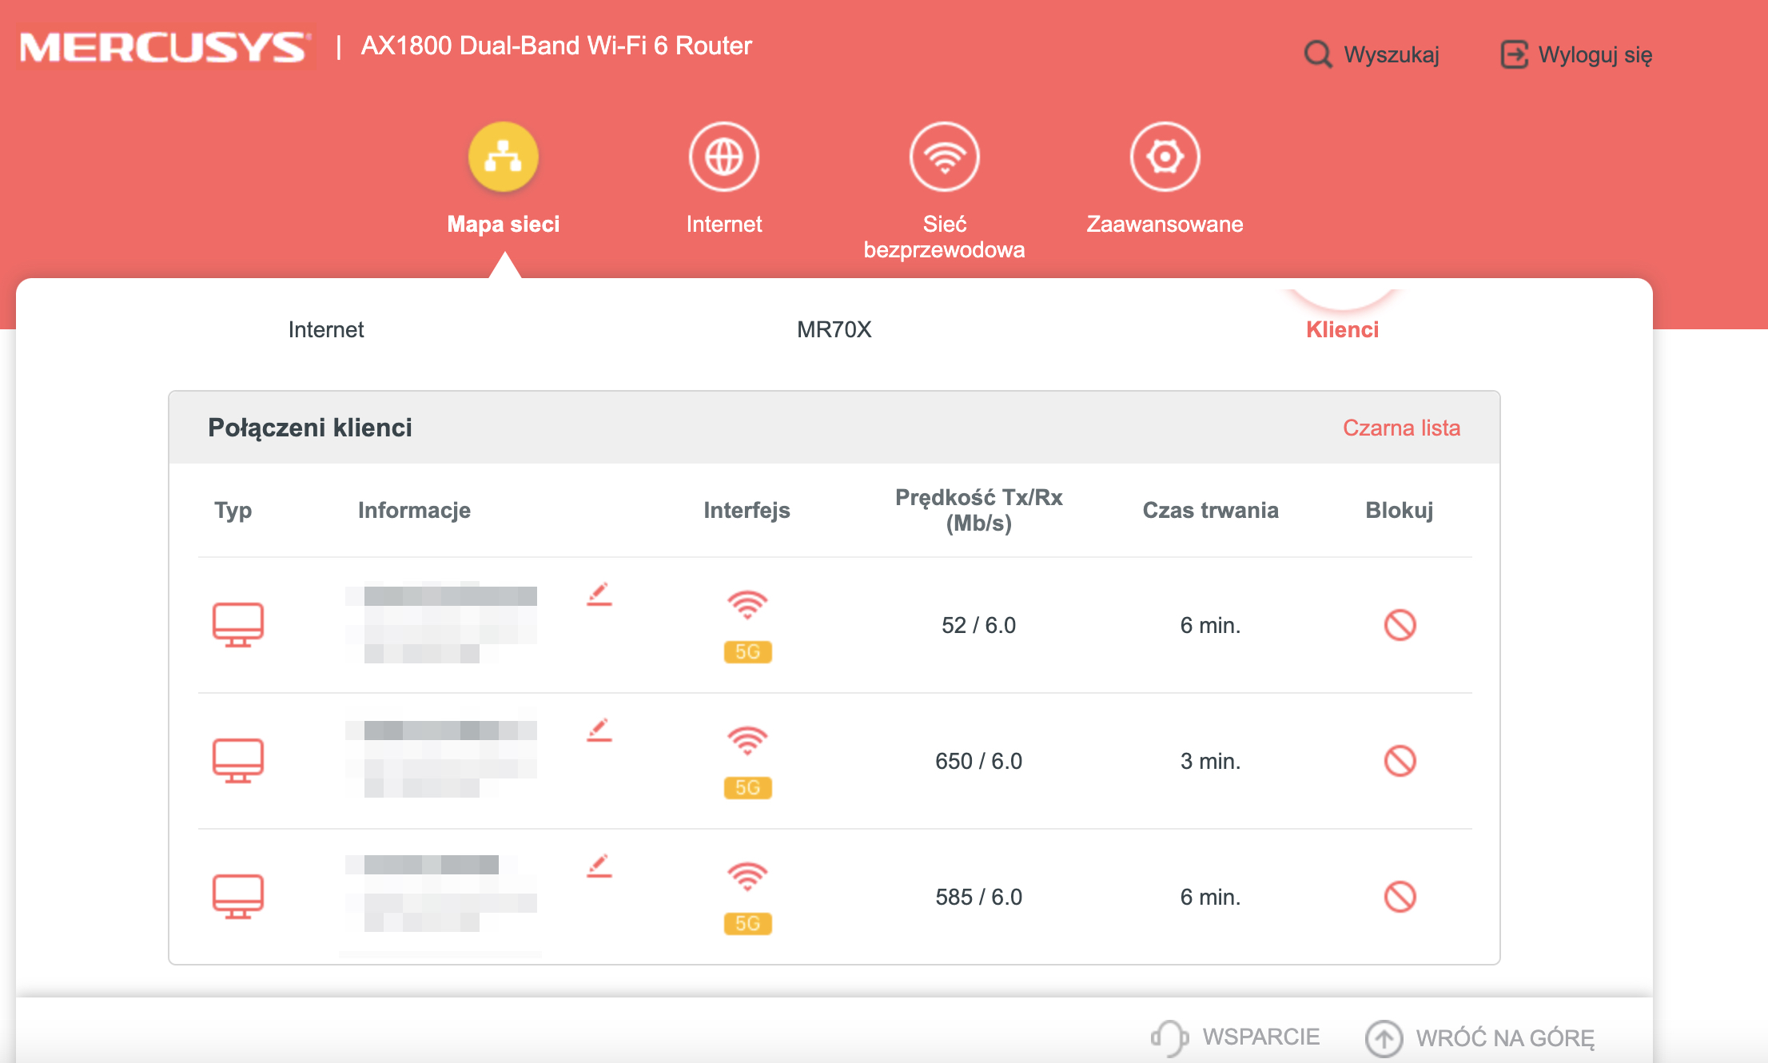Switch to the MR70X router section
This screenshot has width=1768, height=1063.
coord(834,329)
